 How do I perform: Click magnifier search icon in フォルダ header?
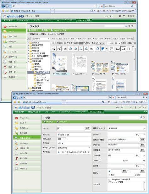tap(126, 26)
